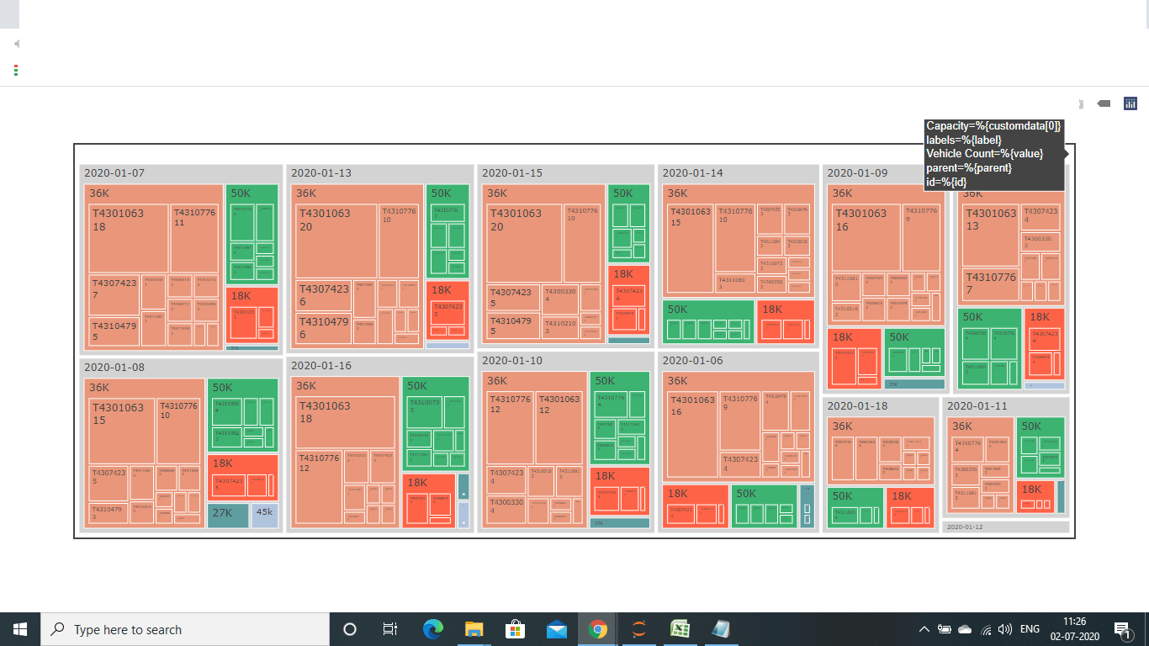Switch to Google Chrome in the taskbar
Screen dimensions: 1149x646
(x=598, y=629)
